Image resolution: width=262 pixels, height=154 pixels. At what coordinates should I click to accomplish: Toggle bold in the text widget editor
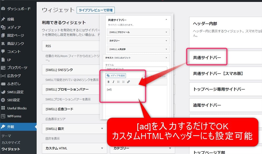point(108,82)
